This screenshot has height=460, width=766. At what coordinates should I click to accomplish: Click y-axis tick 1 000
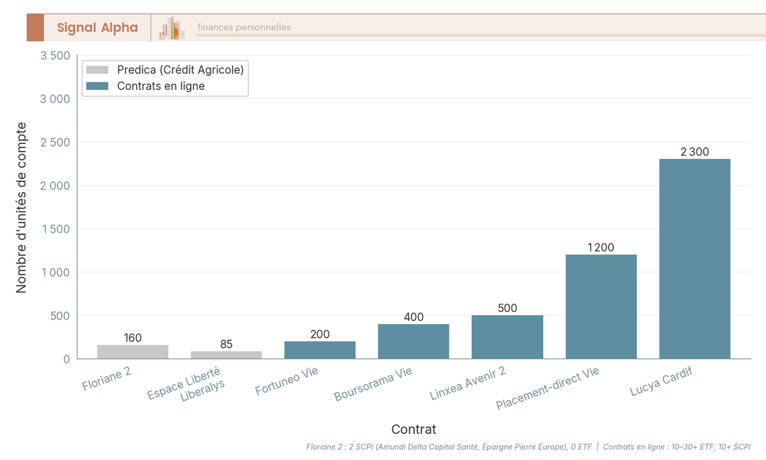tap(55, 272)
